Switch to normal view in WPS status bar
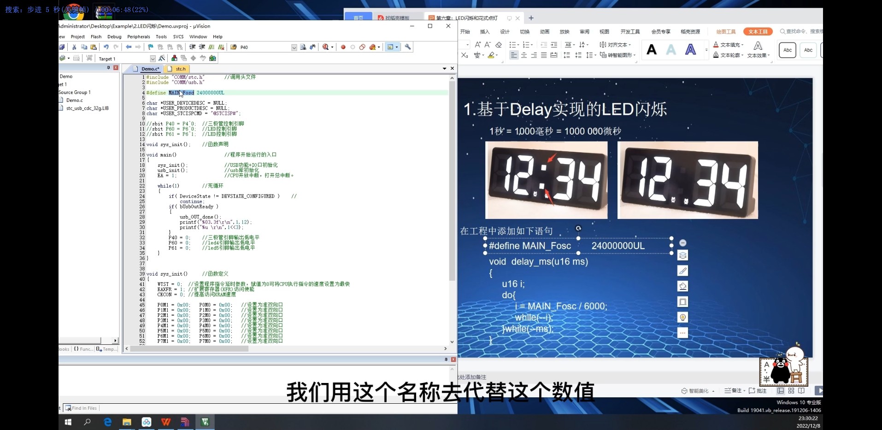Screen dimensions: 882x430 [781, 391]
